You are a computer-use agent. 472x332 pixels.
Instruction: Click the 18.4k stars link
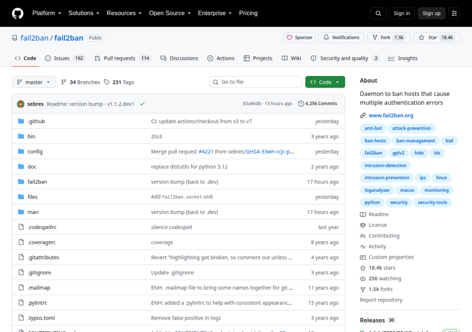378,268
